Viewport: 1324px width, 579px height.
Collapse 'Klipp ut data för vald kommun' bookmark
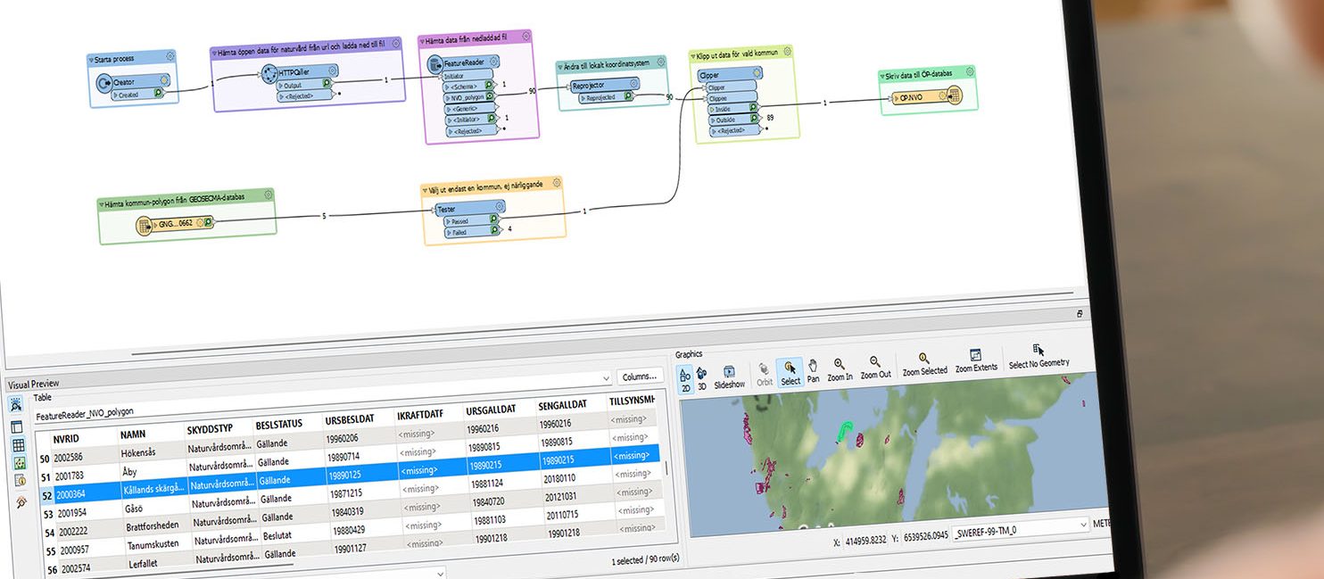(x=693, y=56)
